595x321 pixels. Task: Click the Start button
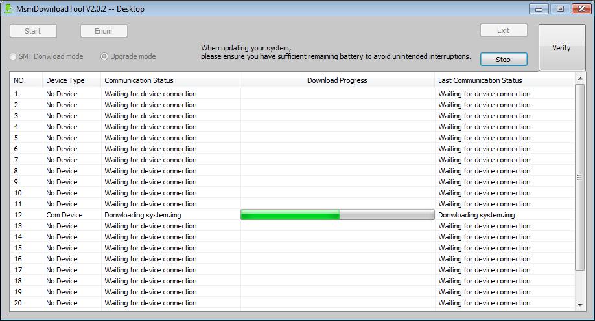(33, 31)
